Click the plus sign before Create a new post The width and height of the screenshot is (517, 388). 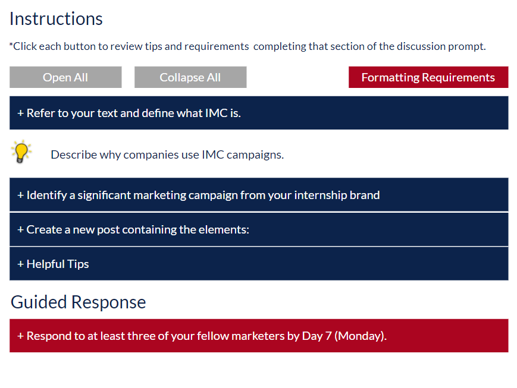click(20, 229)
